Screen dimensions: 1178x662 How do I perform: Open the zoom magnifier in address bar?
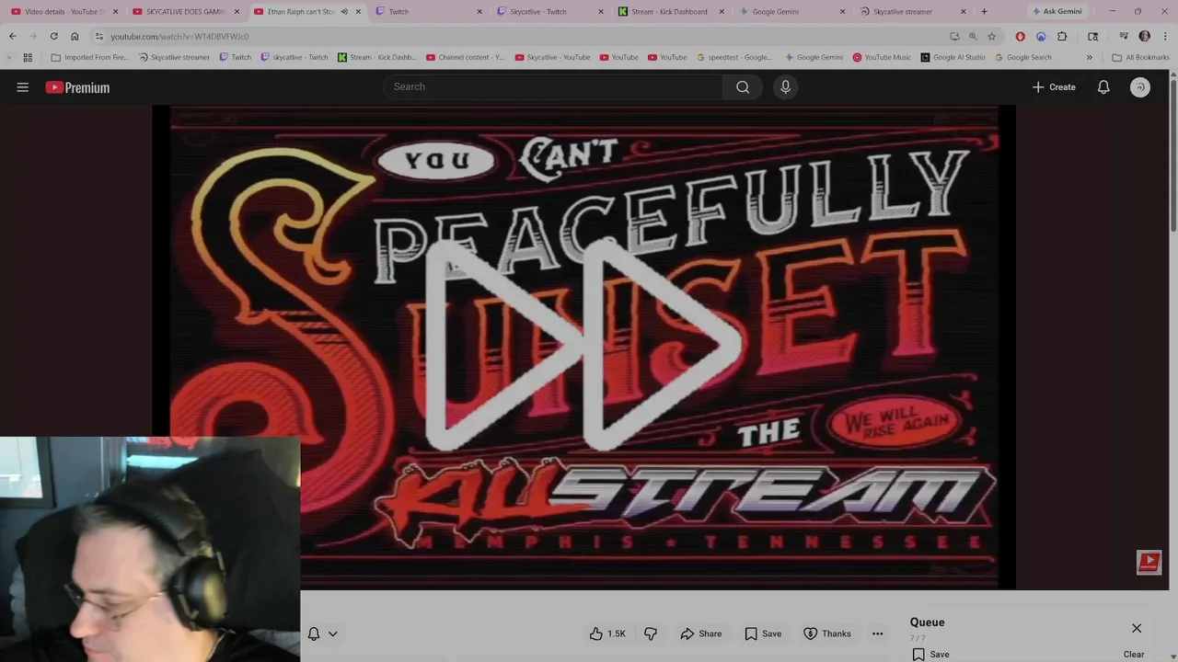973,36
